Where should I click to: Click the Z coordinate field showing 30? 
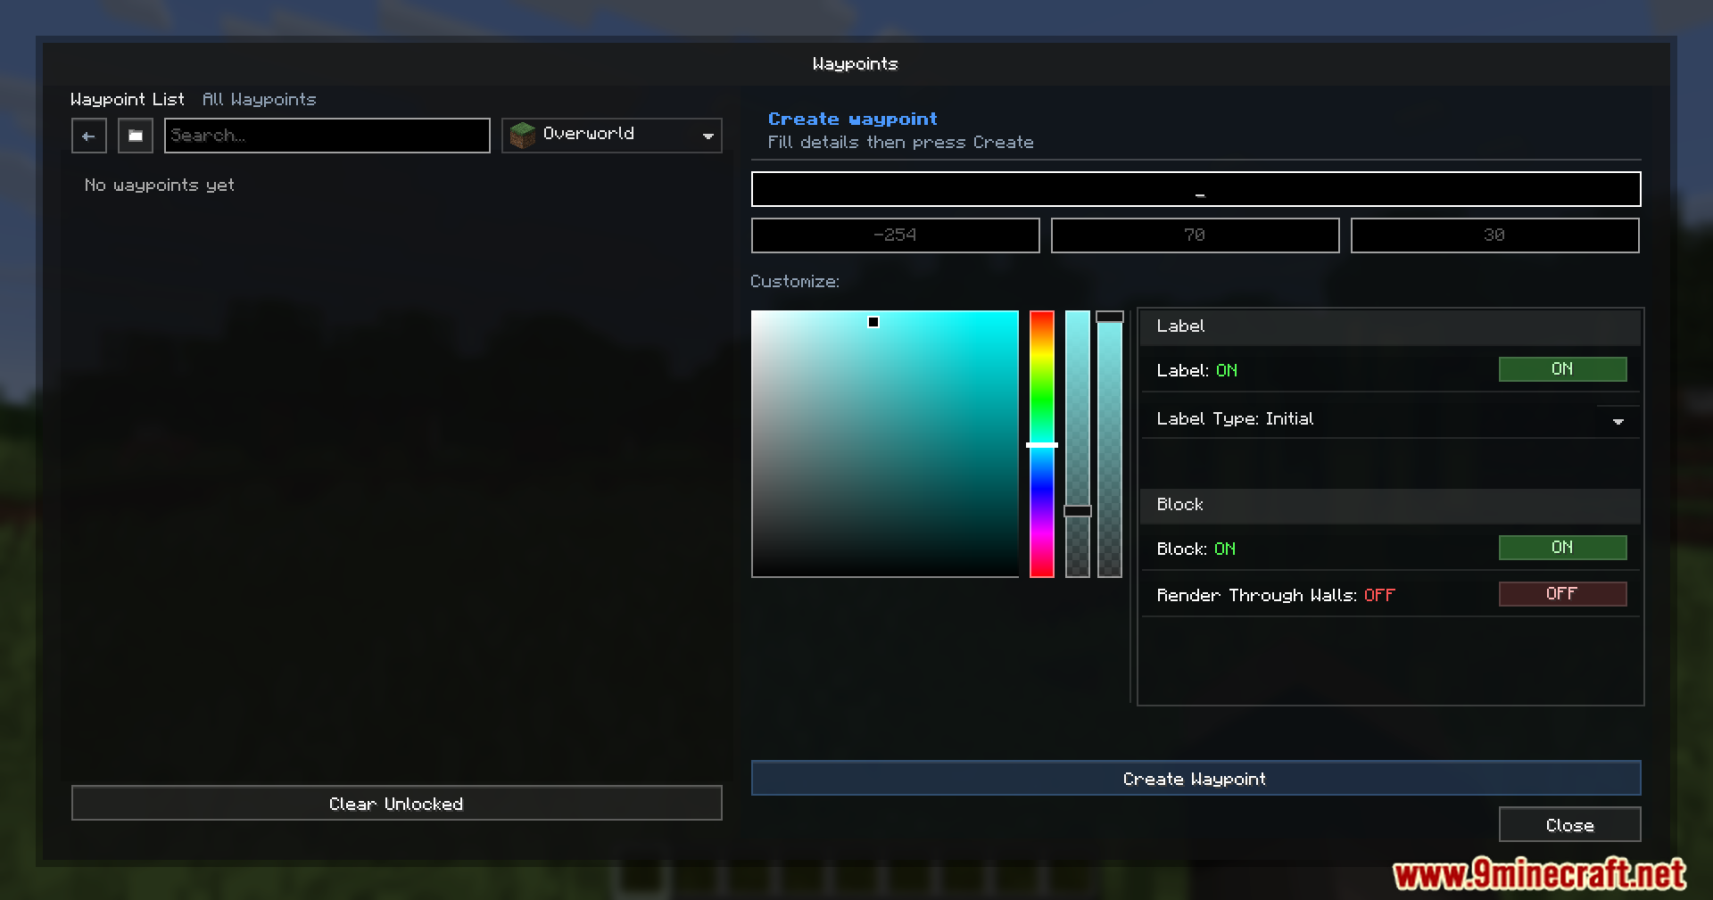point(1495,235)
